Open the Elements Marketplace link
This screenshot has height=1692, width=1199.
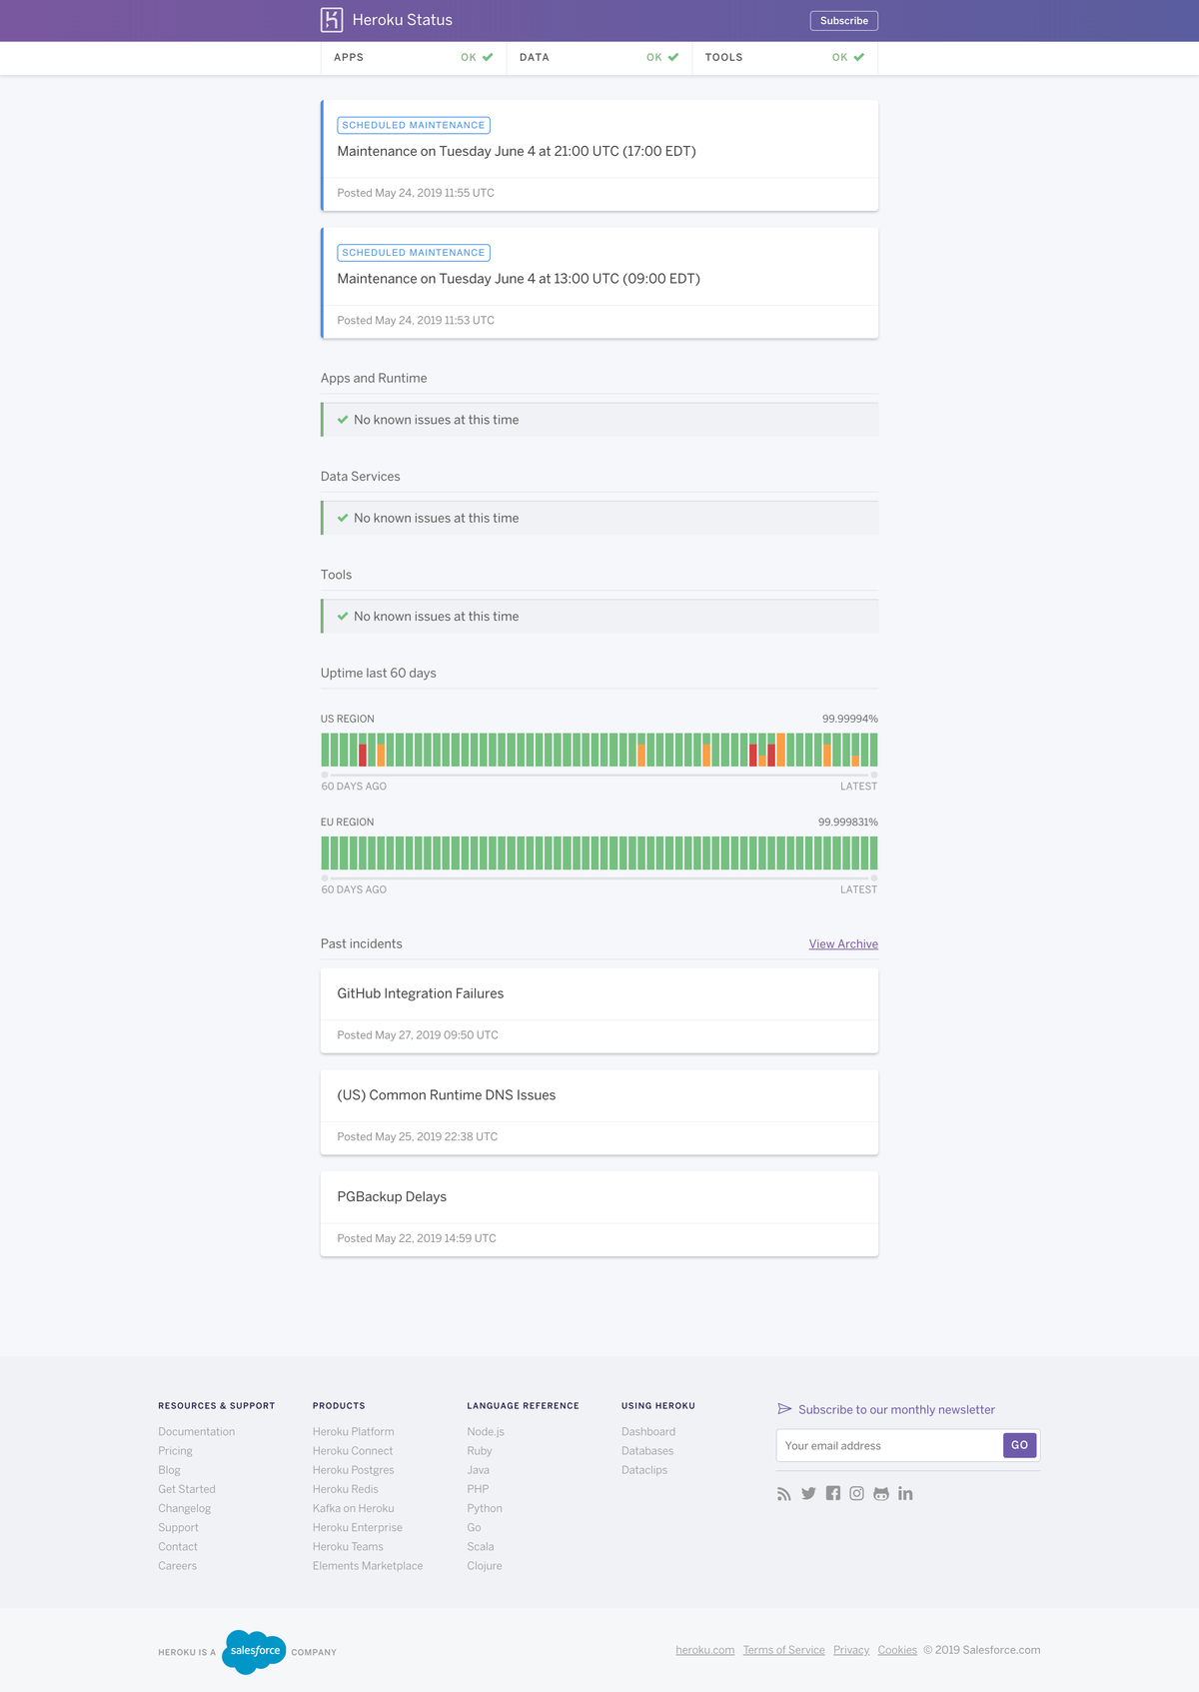[x=368, y=1566]
